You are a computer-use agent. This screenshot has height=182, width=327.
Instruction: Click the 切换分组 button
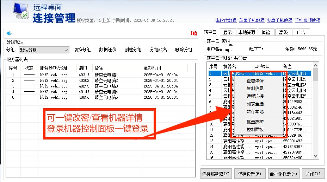pyautogui.click(x=82, y=50)
